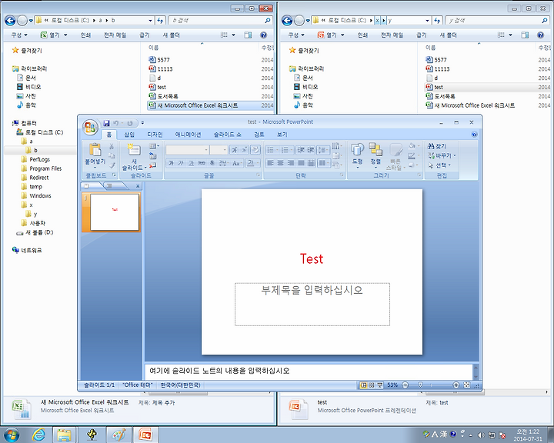The width and height of the screenshot is (554, 443).
Task: Click volume icon in system tray
Action: [481, 435]
